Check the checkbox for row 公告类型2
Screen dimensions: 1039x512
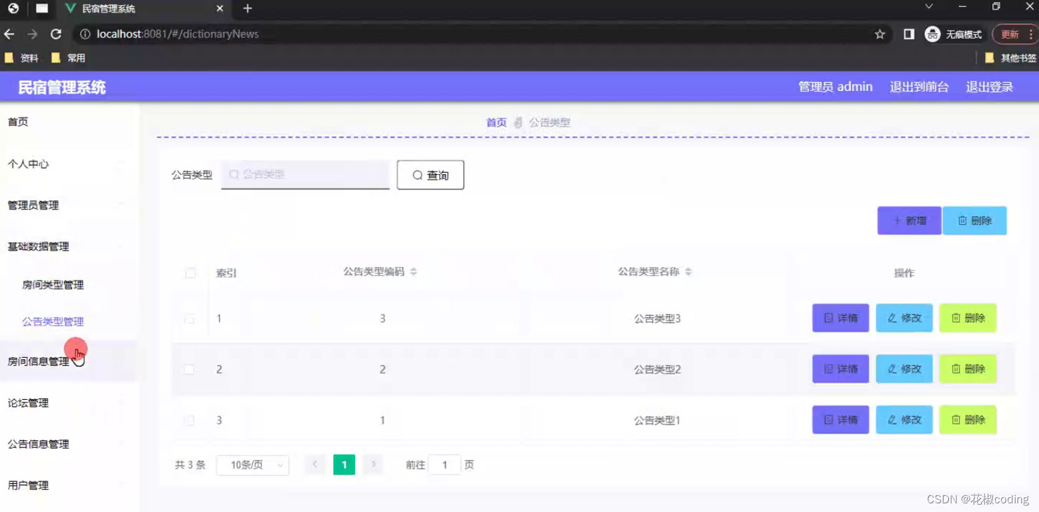pos(190,369)
